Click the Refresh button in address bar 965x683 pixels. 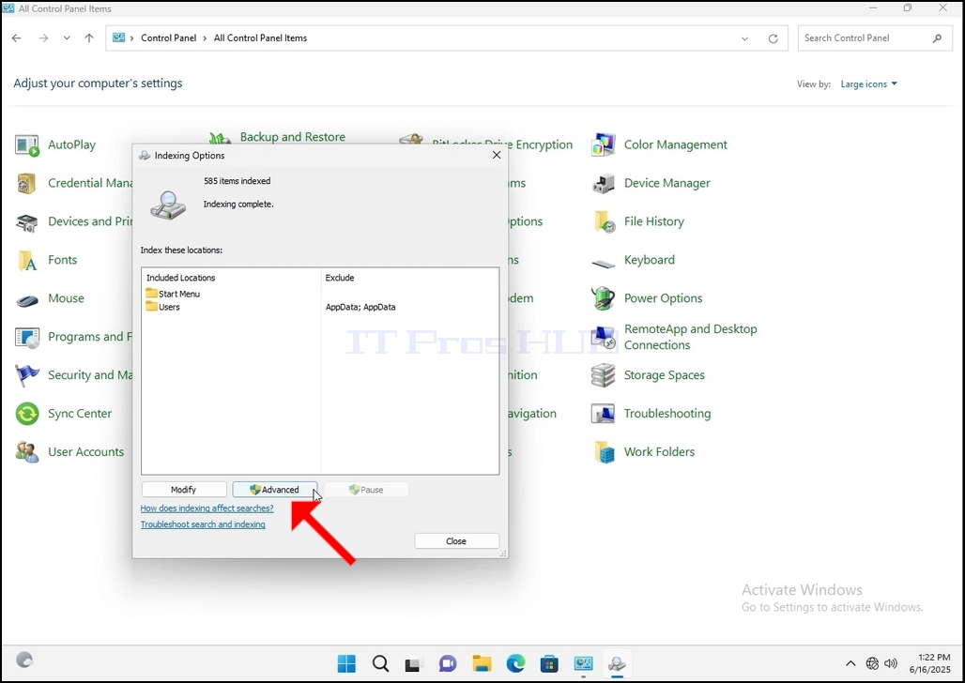[x=773, y=38]
